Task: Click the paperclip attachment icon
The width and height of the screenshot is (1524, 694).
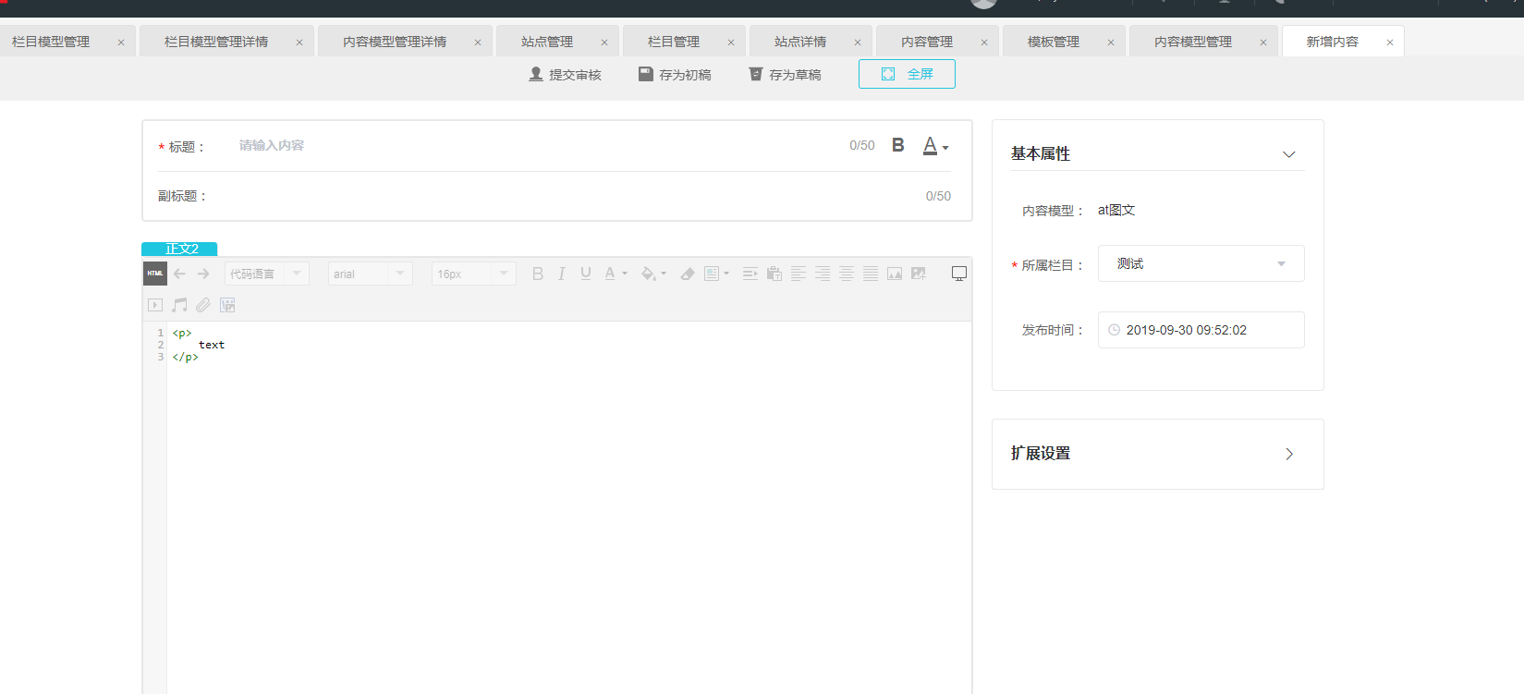Action: tap(203, 305)
